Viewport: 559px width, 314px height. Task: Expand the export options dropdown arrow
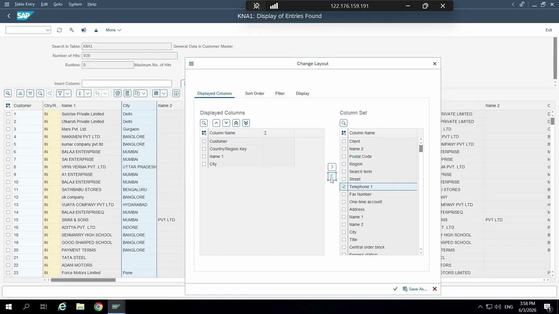pos(143,93)
